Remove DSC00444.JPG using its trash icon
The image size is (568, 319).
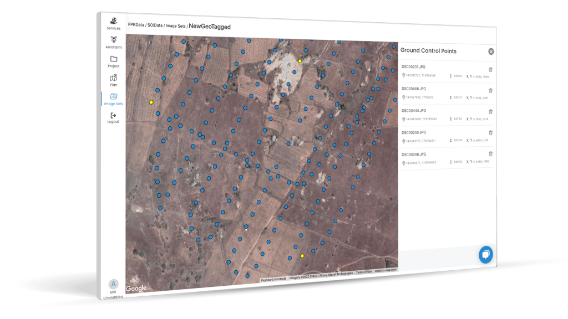(490, 111)
